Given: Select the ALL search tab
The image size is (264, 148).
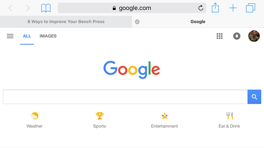Looking at the screenshot, I should [27, 36].
